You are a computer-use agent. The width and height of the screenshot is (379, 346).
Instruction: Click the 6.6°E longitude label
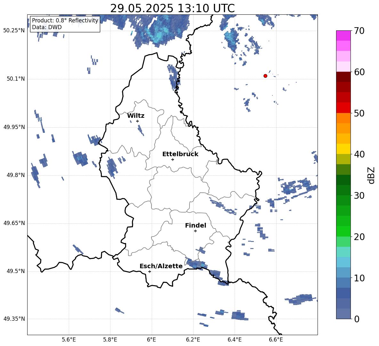[x=276, y=340]
